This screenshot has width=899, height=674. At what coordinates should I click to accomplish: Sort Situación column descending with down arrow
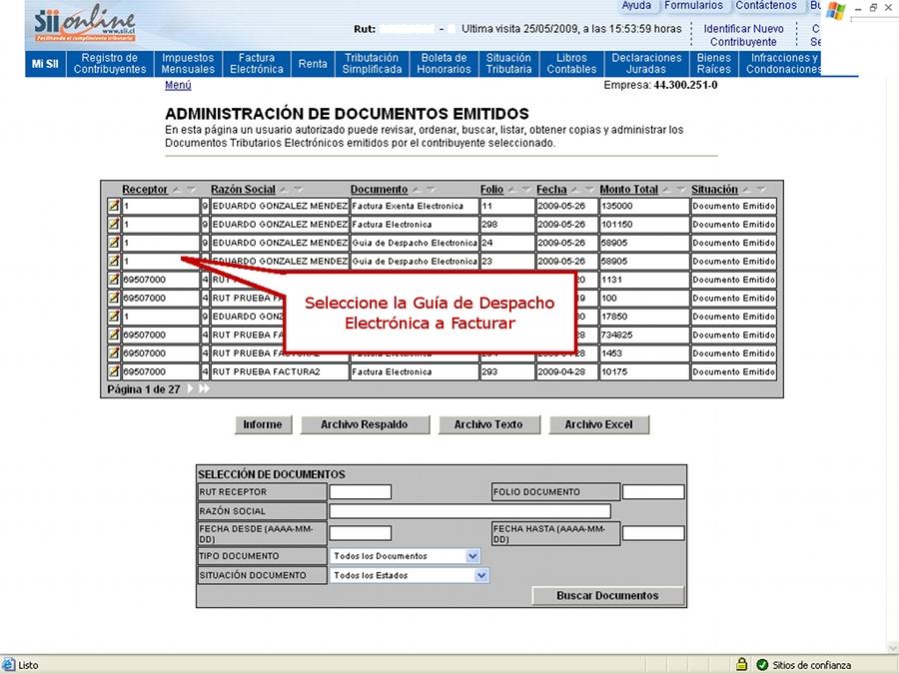pyautogui.click(x=761, y=189)
